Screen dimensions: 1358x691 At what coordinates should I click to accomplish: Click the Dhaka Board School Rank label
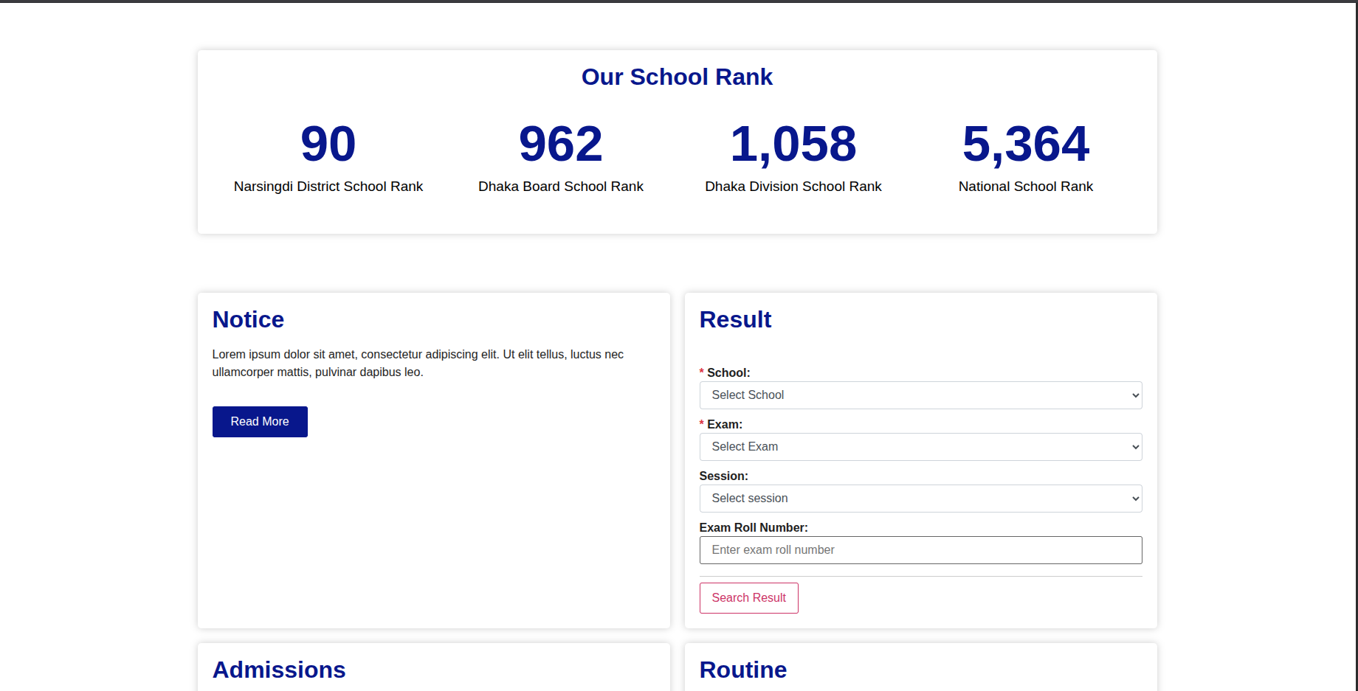pyautogui.click(x=561, y=187)
